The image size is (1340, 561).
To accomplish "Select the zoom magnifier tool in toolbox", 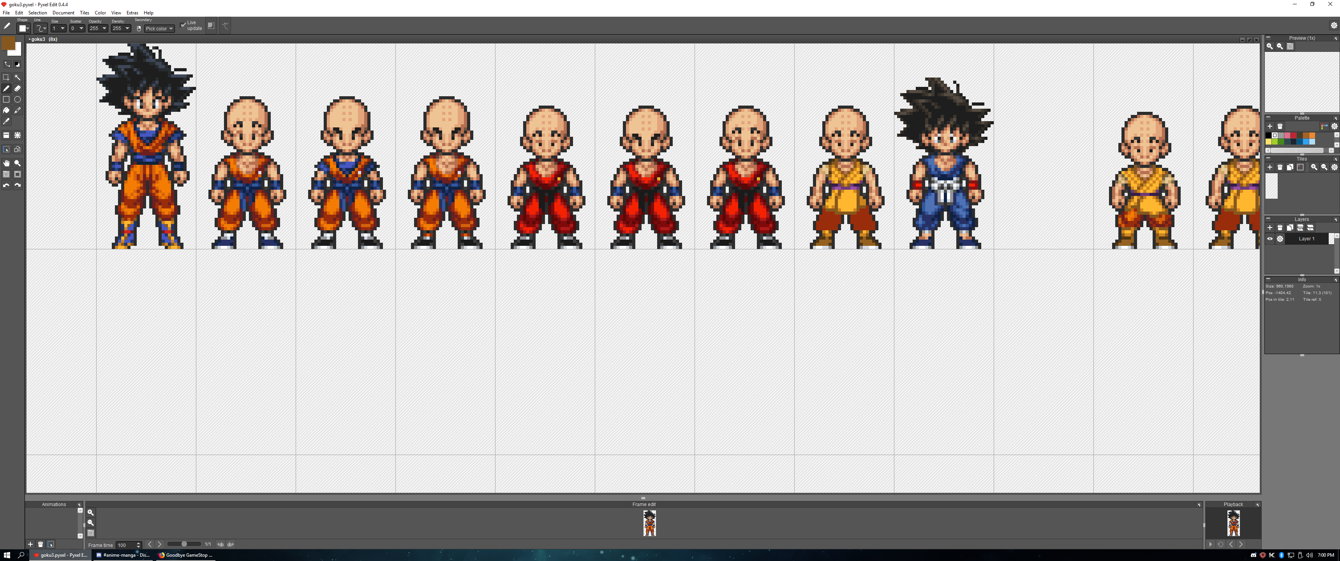I will pos(18,163).
